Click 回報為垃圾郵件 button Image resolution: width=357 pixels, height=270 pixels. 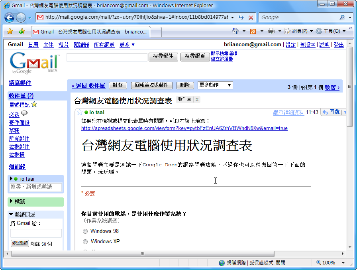tap(152, 85)
